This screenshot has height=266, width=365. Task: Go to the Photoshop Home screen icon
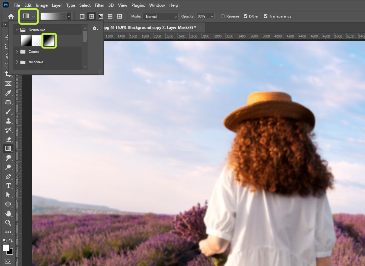[x=11, y=16]
